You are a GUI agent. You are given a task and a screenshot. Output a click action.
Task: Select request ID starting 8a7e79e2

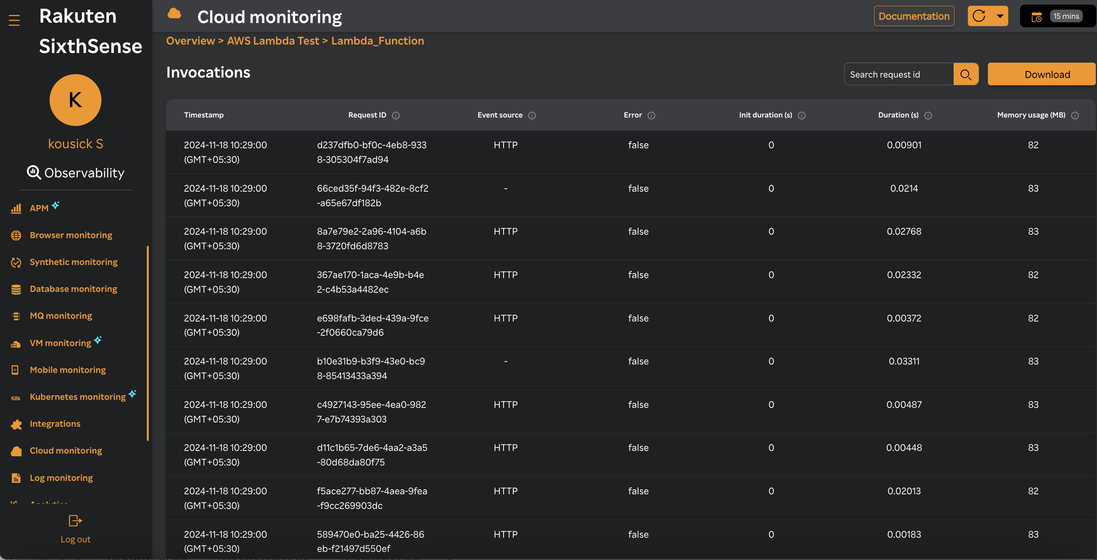pyautogui.click(x=371, y=239)
